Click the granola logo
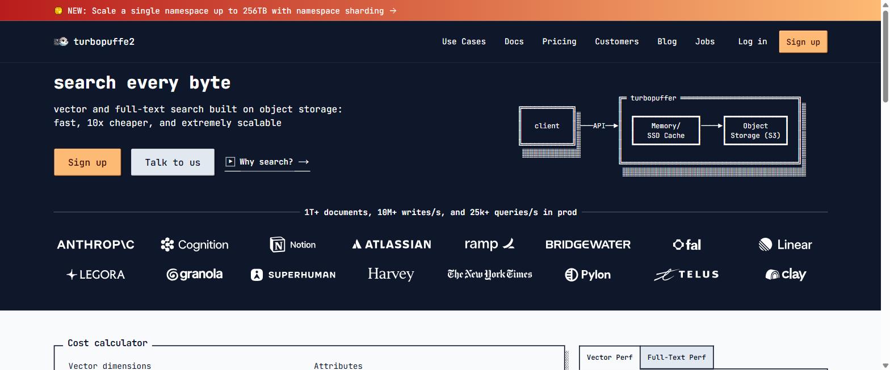 (195, 275)
